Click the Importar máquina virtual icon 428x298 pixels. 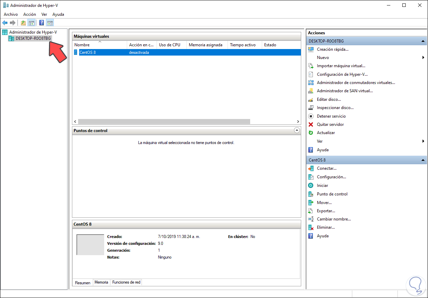[311, 66]
